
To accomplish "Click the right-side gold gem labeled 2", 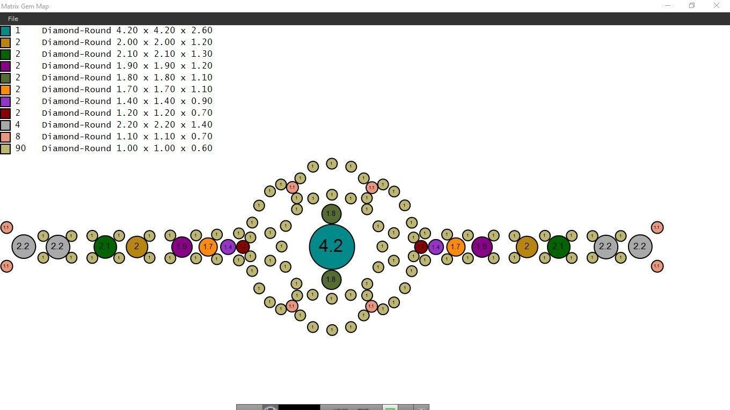I will click(527, 247).
